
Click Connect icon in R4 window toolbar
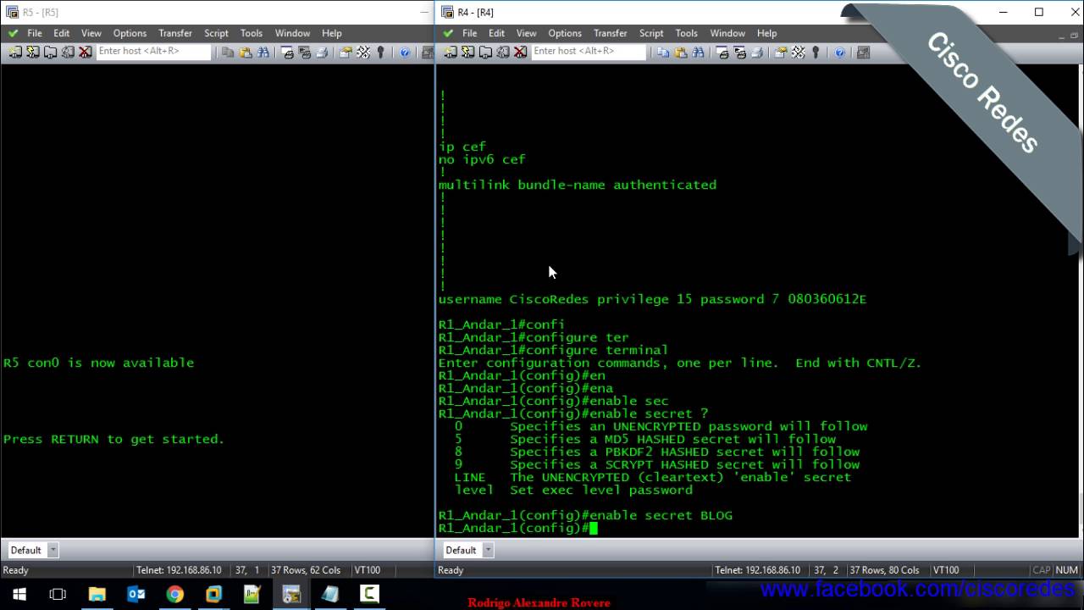(x=451, y=52)
